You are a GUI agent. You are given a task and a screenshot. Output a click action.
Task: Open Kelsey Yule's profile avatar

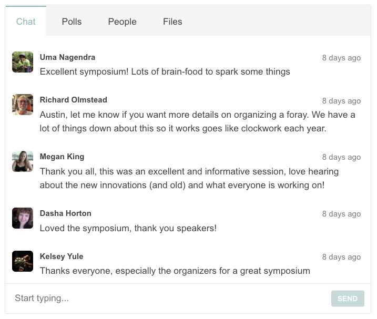tap(23, 261)
